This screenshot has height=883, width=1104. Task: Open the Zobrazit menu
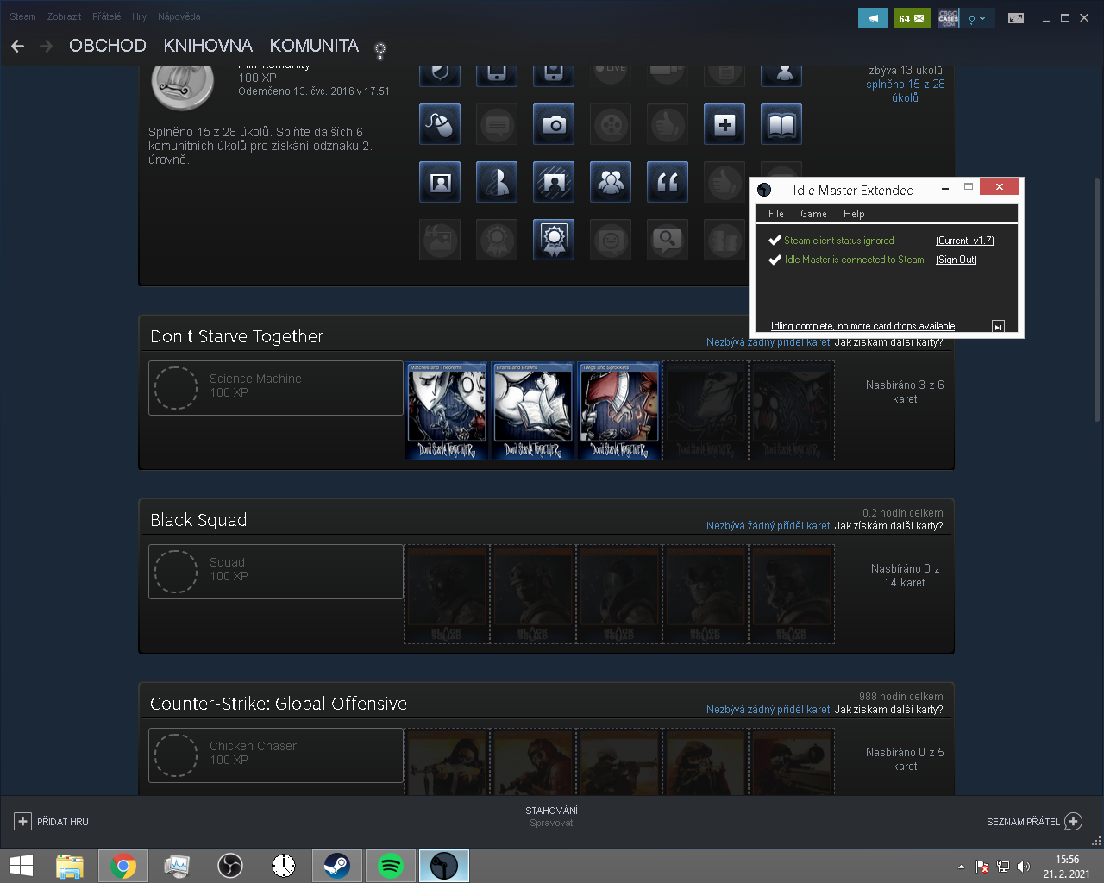(65, 16)
